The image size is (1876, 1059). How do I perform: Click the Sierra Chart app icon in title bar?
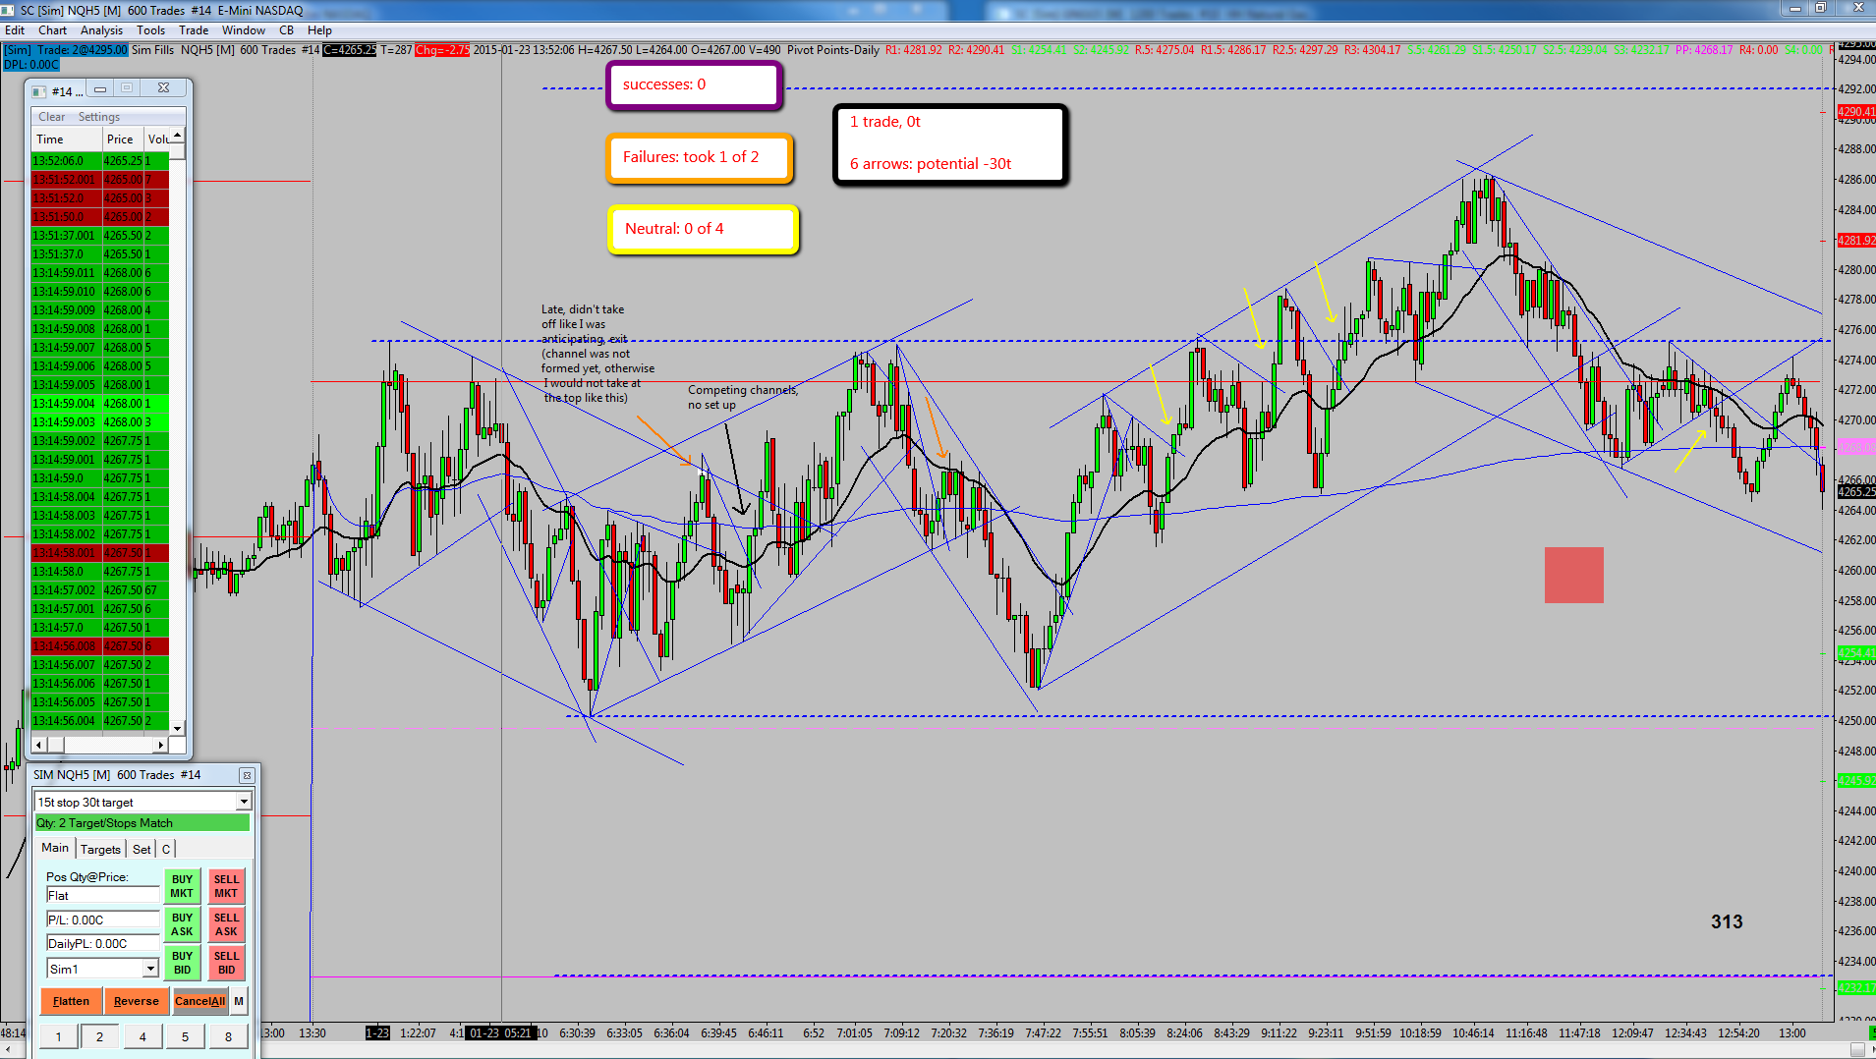9,10
